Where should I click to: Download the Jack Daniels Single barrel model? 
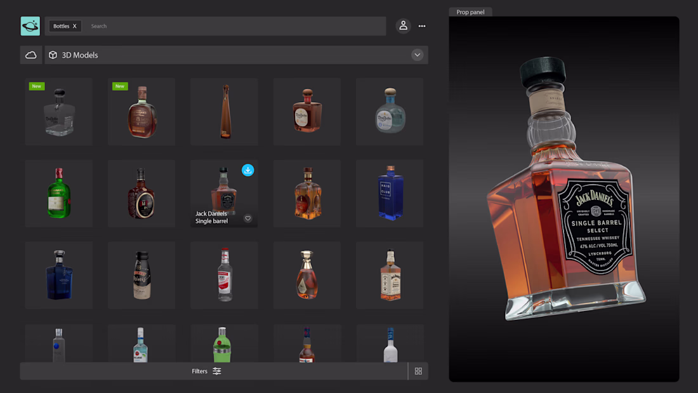(248, 170)
